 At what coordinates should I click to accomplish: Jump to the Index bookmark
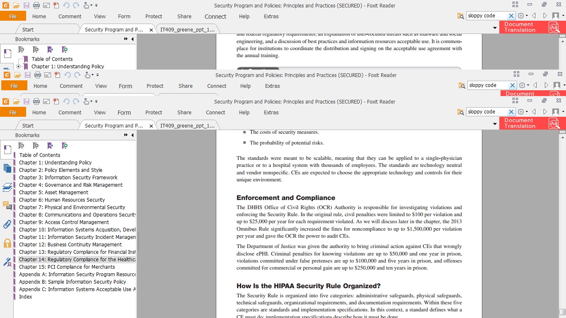pyautogui.click(x=25, y=297)
